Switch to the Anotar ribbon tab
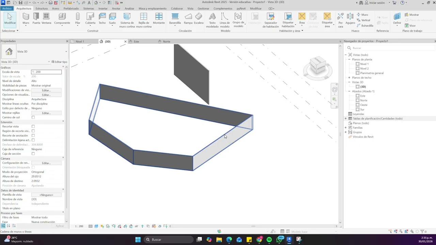 coord(116,9)
